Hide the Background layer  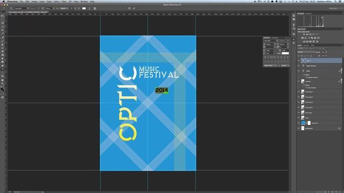coord(299,129)
